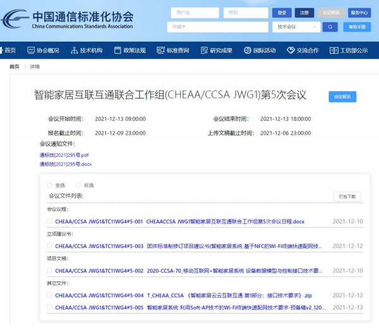Click breadcrumb chevron separator after 首页
Image resolution: width=379 pixels, height=329 pixels.
click(25, 66)
